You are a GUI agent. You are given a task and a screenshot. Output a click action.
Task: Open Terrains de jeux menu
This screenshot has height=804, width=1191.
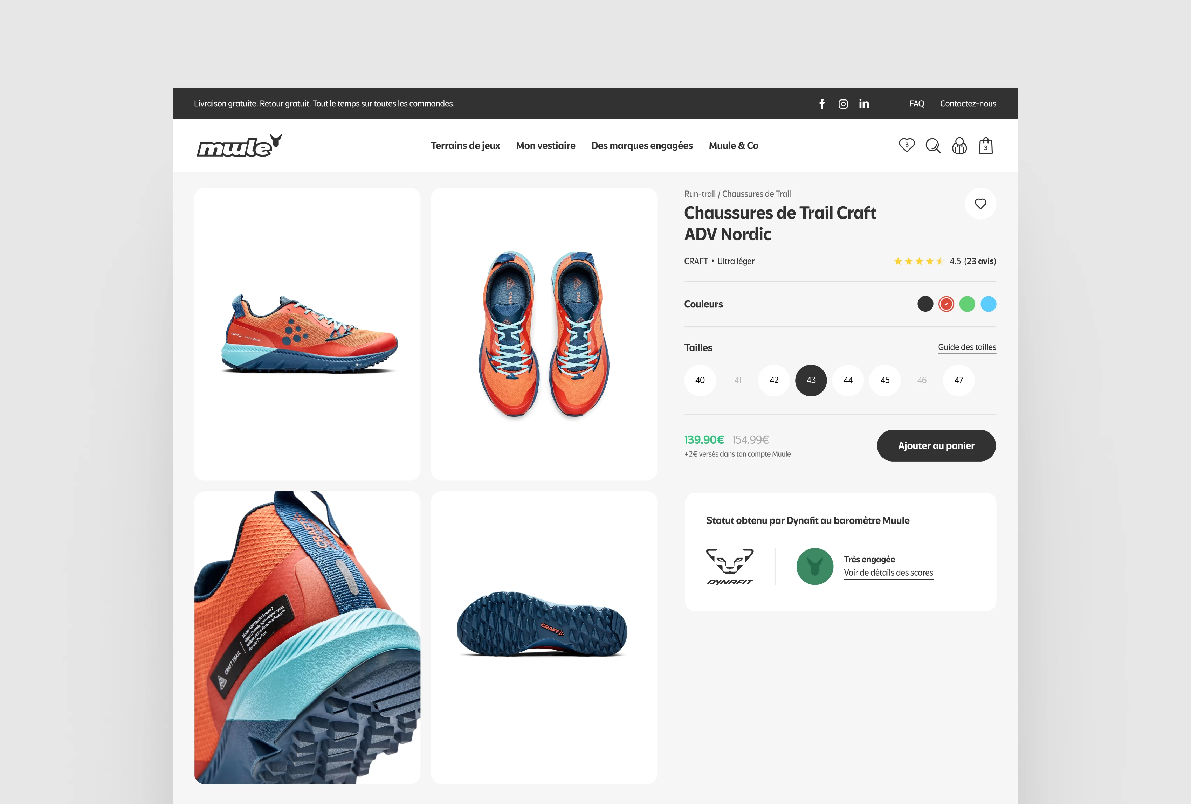tap(465, 146)
